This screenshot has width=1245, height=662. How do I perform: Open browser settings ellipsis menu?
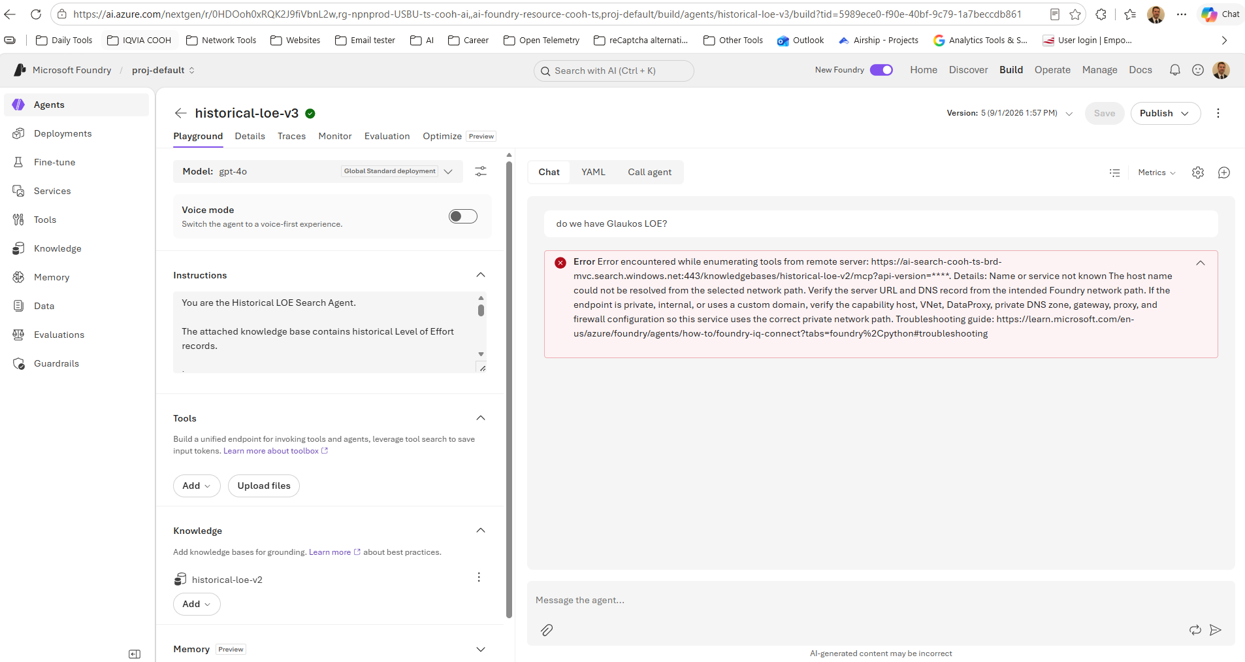pos(1182,14)
